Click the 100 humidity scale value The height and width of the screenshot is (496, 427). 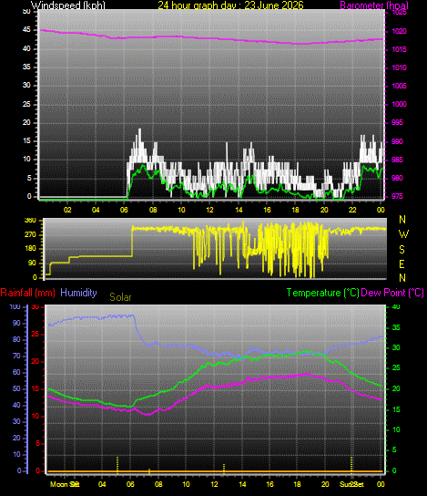[15, 307]
